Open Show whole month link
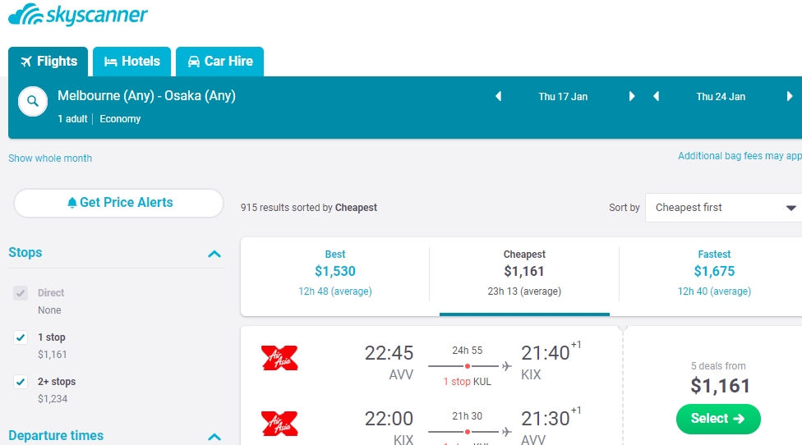802x445 pixels. coord(50,158)
